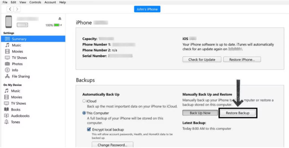Toggle Encrypt local backup checkbox

point(89,130)
